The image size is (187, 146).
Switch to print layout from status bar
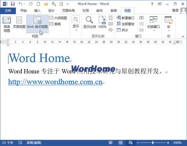(x=120, y=143)
